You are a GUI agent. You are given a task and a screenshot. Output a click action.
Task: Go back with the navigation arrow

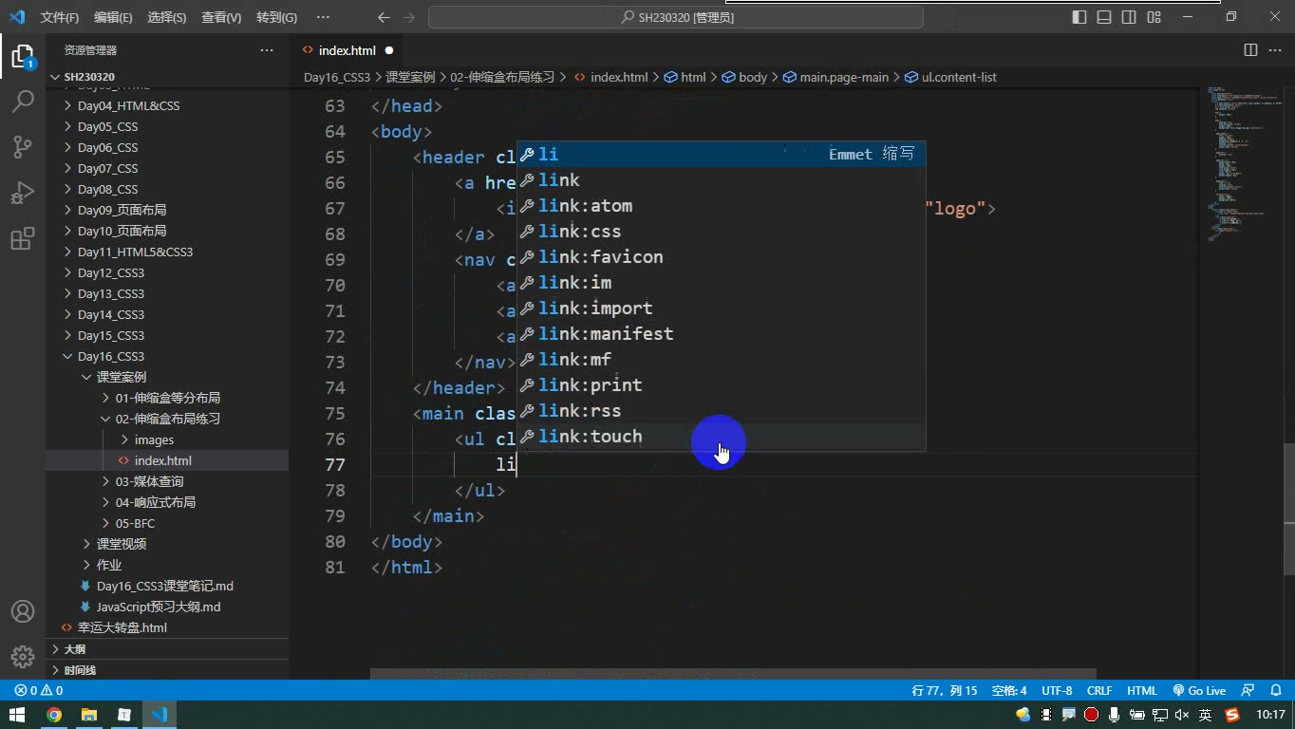click(384, 17)
